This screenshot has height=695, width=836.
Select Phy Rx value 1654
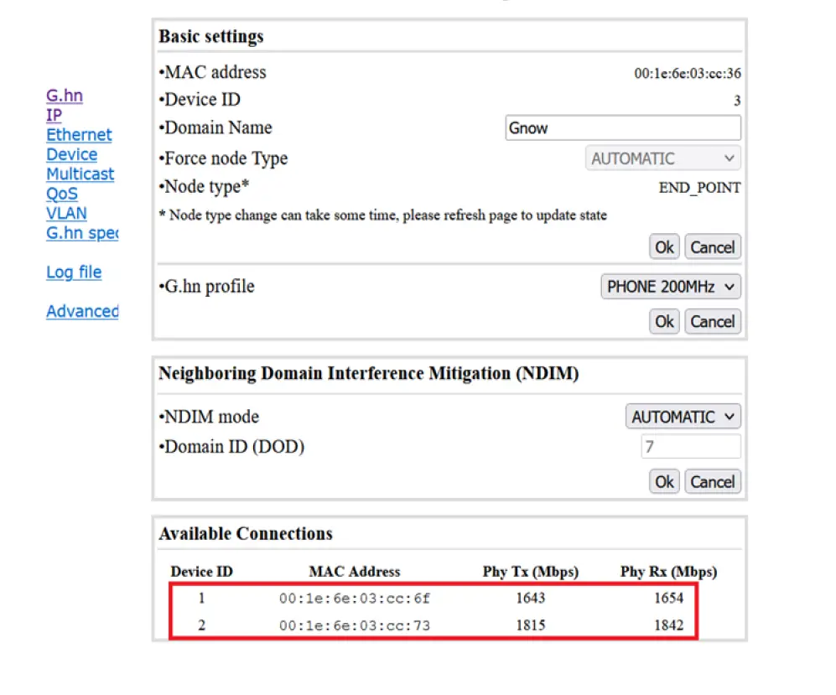tap(668, 598)
